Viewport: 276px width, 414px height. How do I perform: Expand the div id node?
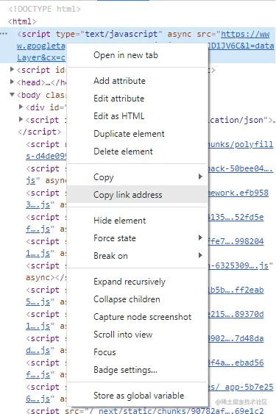click(21, 107)
